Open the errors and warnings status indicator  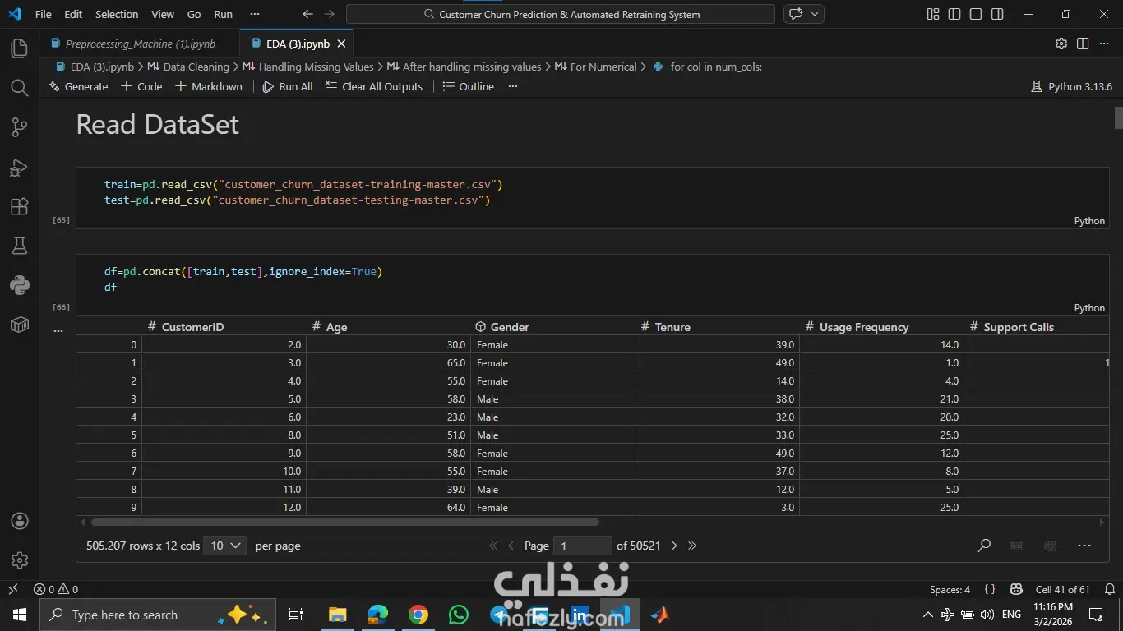(56, 589)
